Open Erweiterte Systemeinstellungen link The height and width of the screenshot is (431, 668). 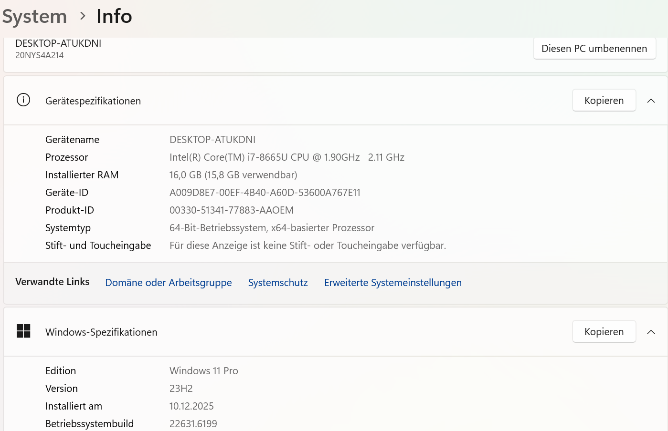coord(393,283)
